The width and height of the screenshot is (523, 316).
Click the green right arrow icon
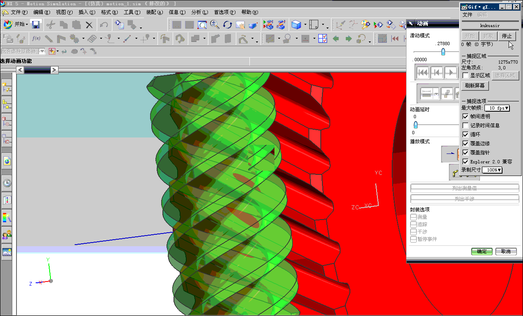pos(349,39)
